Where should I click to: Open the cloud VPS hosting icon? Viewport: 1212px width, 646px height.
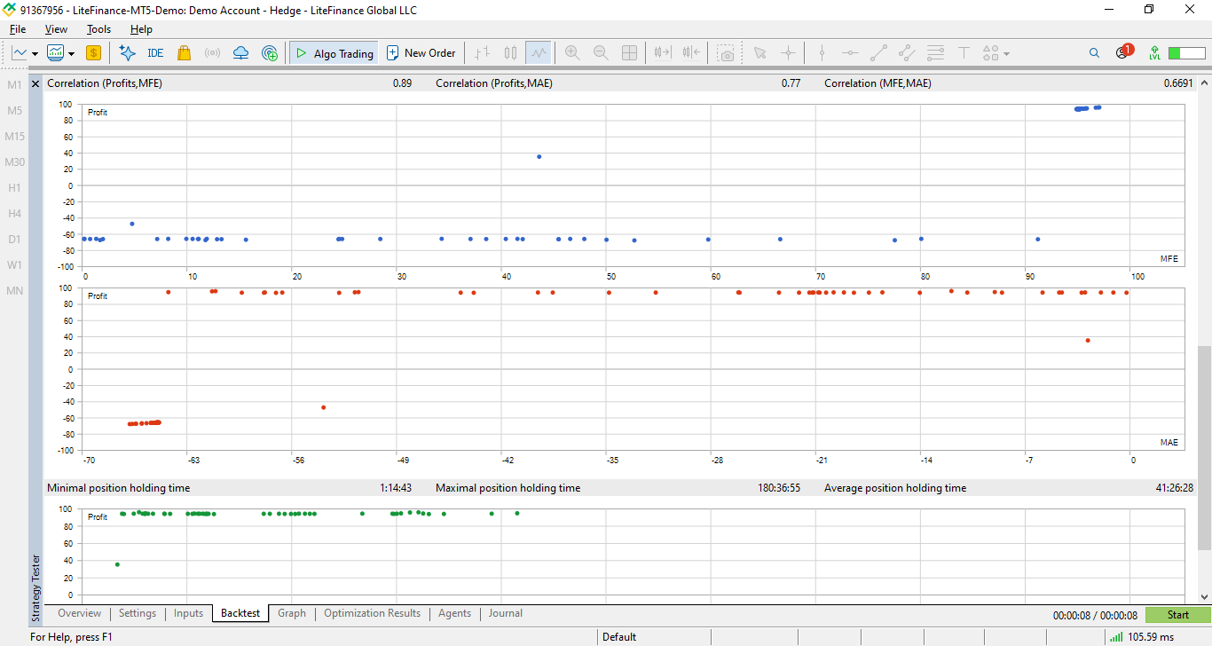click(240, 53)
